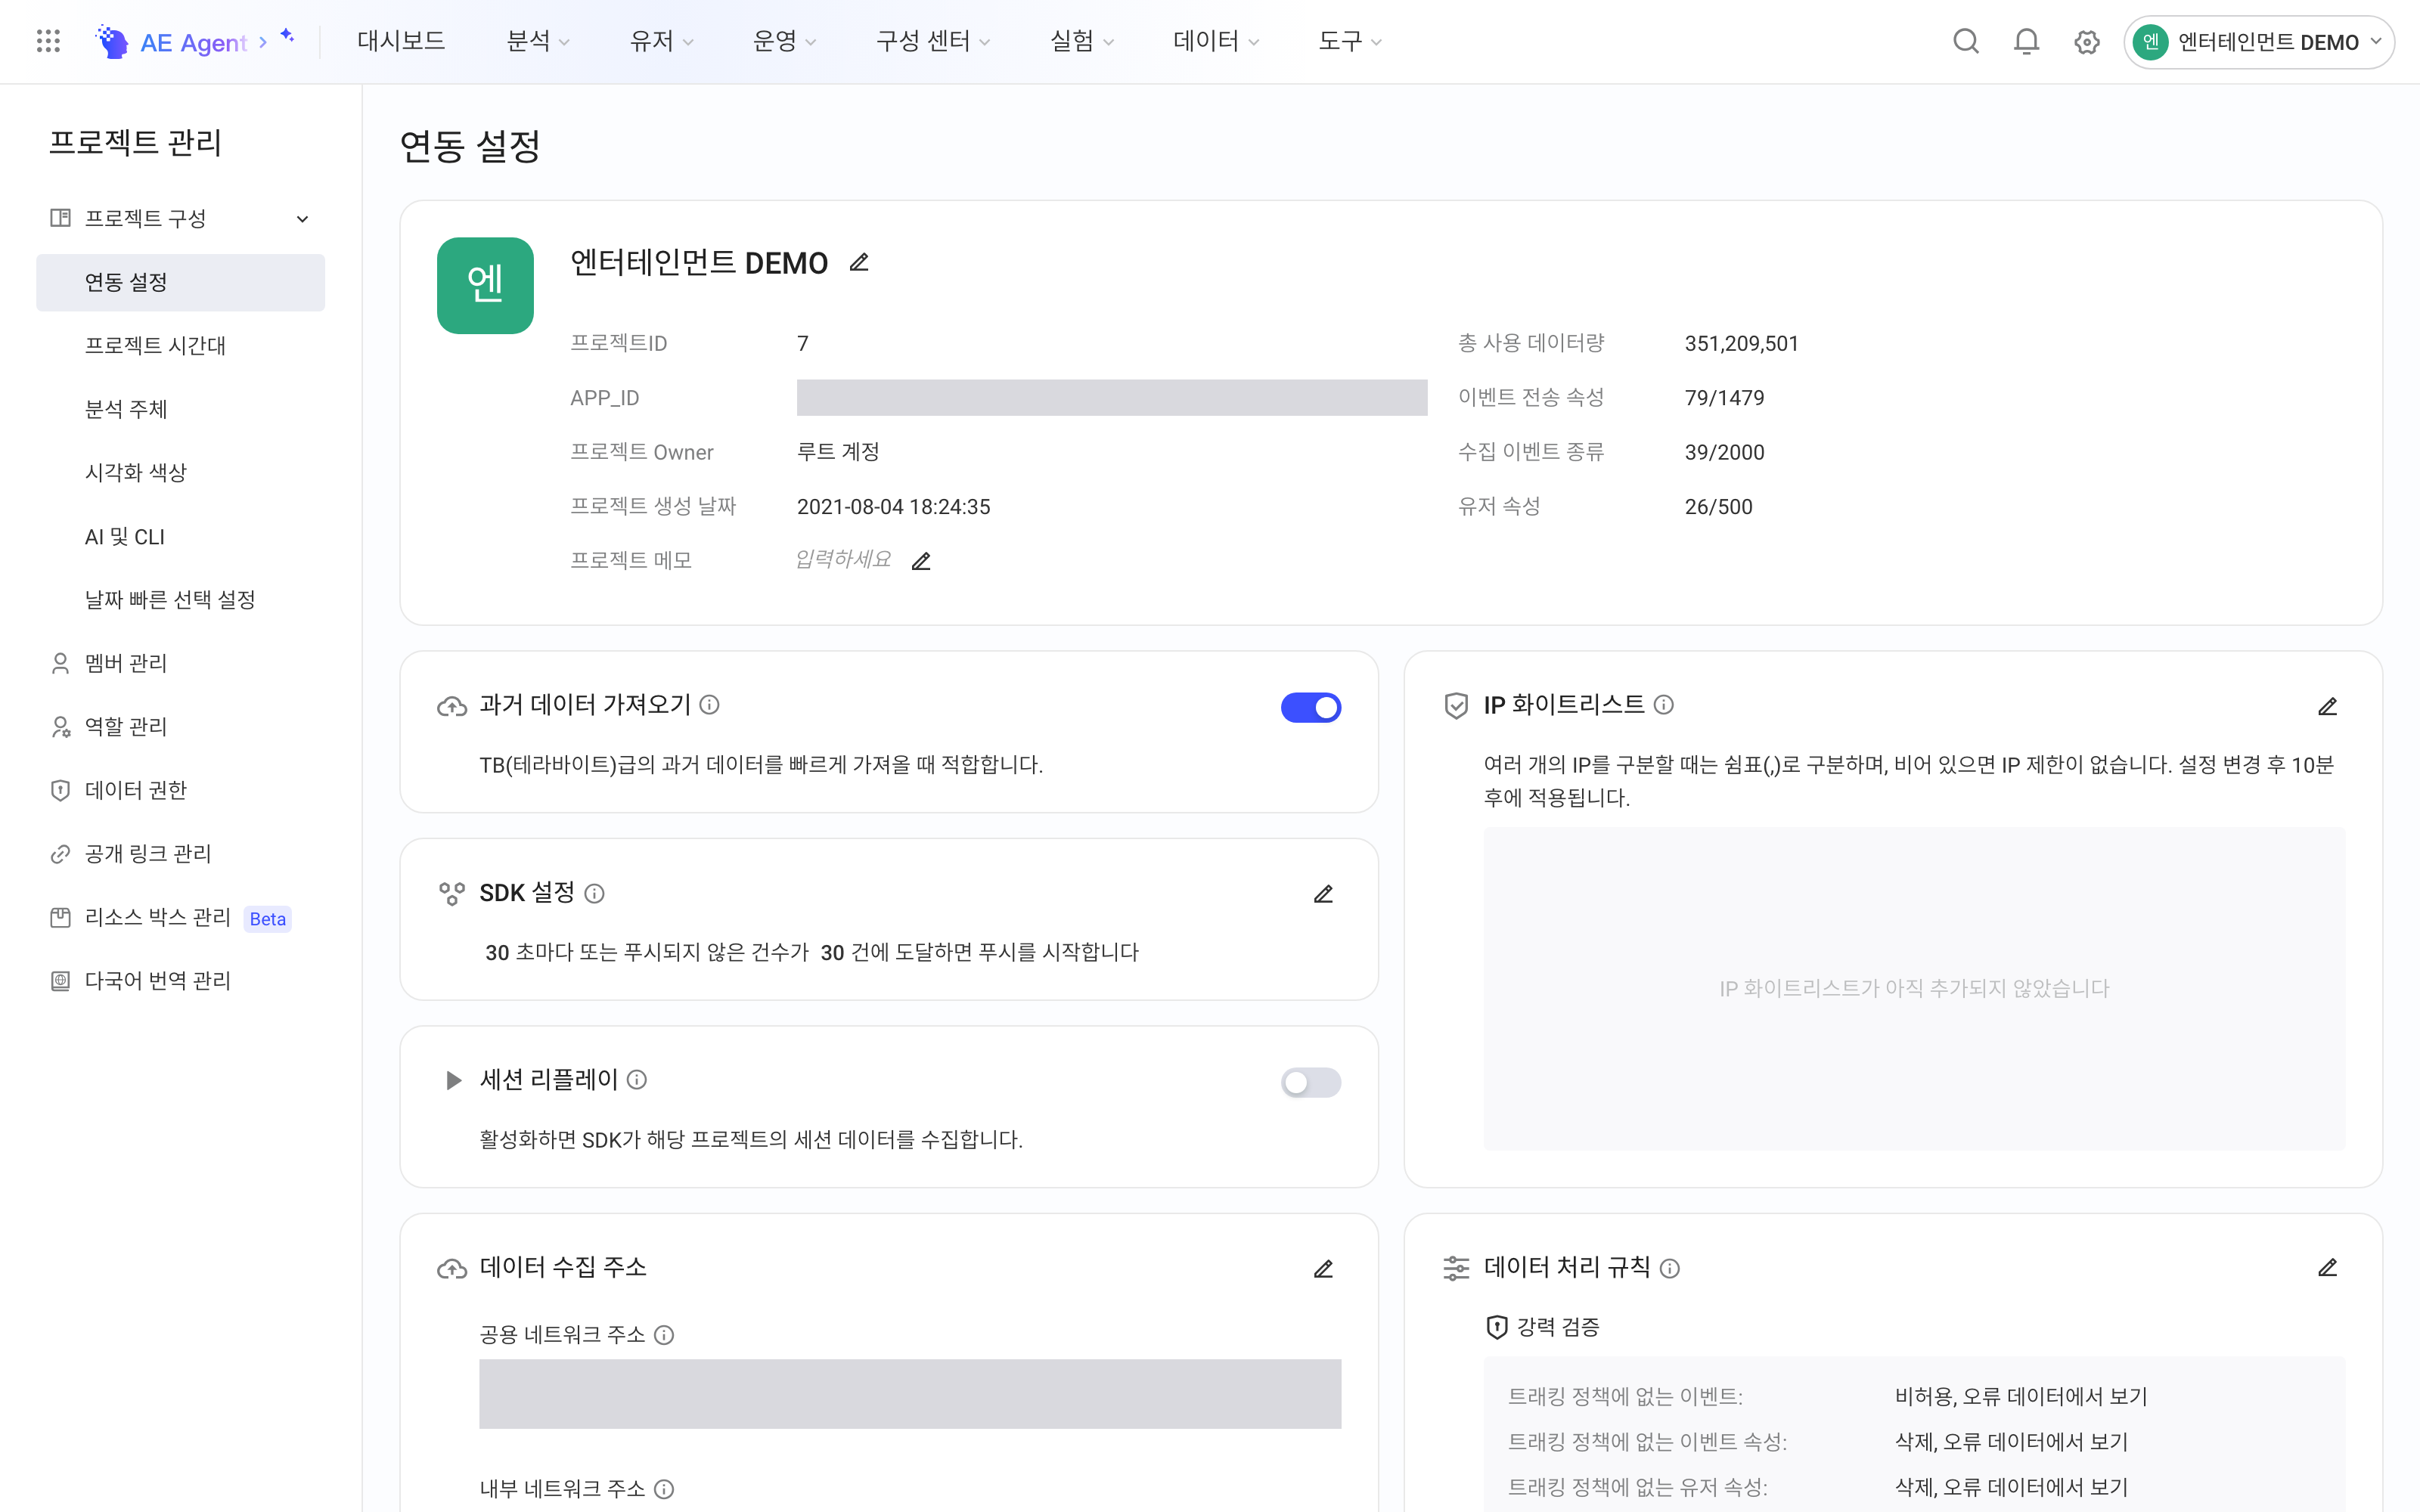Edit the 프로젝트 메모 pencil icon
2420x1512 pixels.
[x=921, y=561]
